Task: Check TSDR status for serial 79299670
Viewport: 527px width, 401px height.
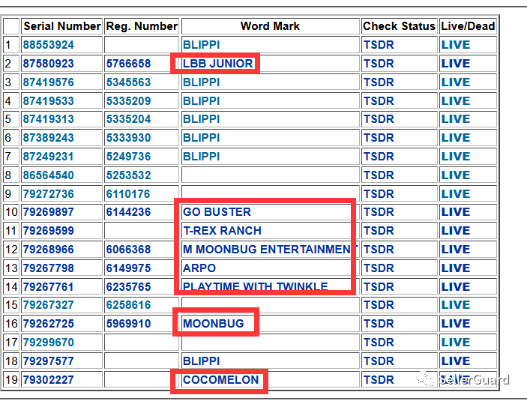Action: point(379,343)
